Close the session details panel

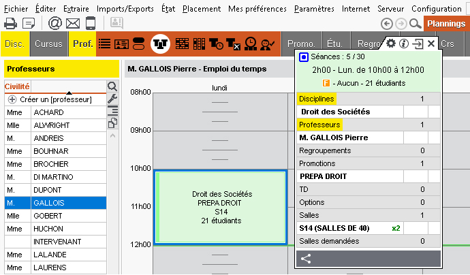click(x=431, y=44)
